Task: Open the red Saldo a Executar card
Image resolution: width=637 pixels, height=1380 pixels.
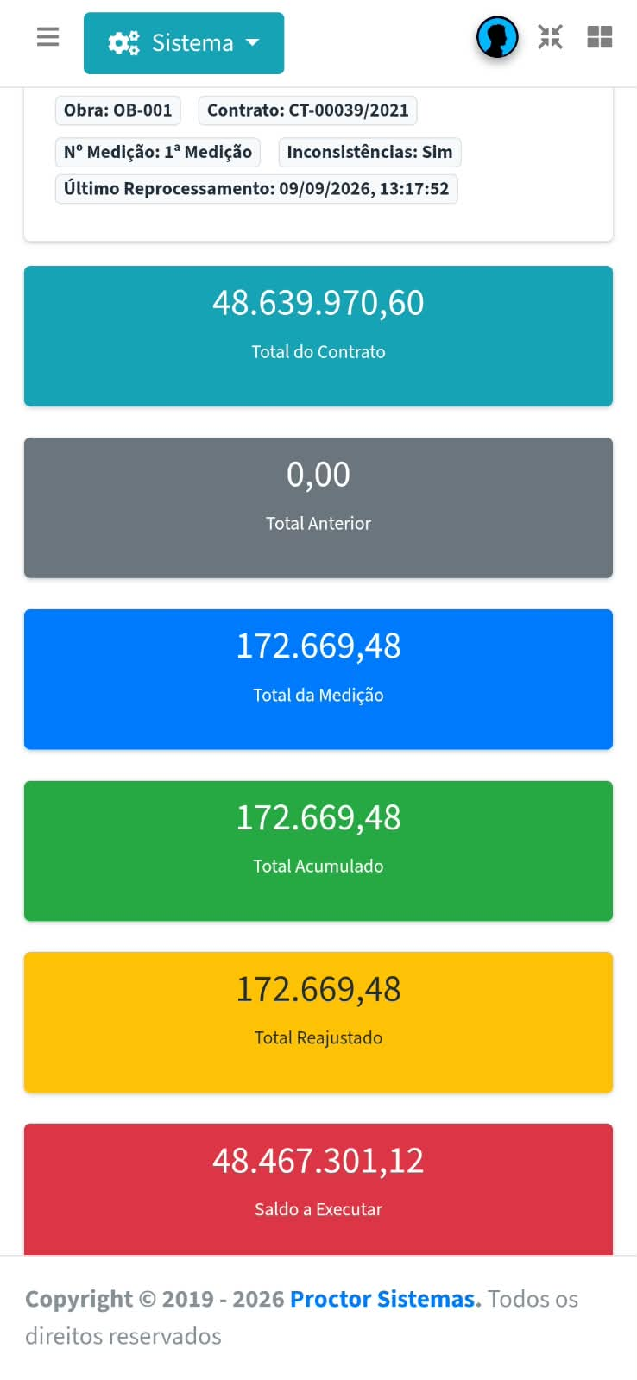Action: point(318,1189)
